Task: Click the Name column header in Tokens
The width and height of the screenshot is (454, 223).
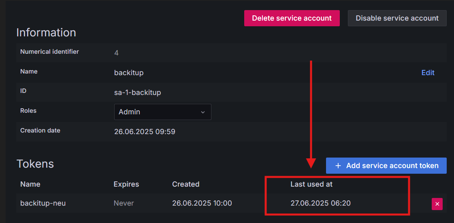Action: (x=30, y=184)
